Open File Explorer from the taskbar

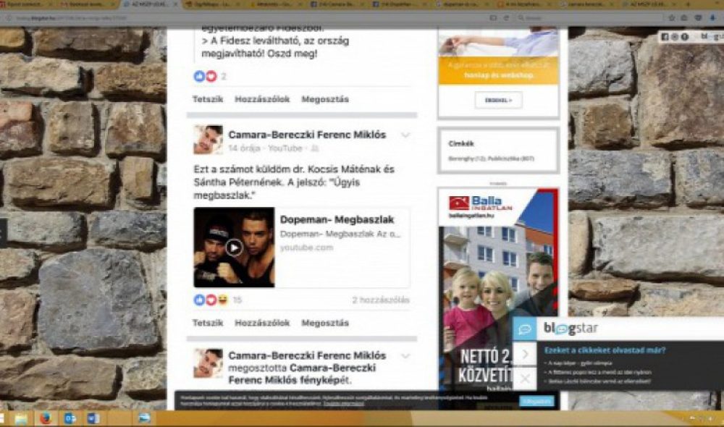coord(21,419)
